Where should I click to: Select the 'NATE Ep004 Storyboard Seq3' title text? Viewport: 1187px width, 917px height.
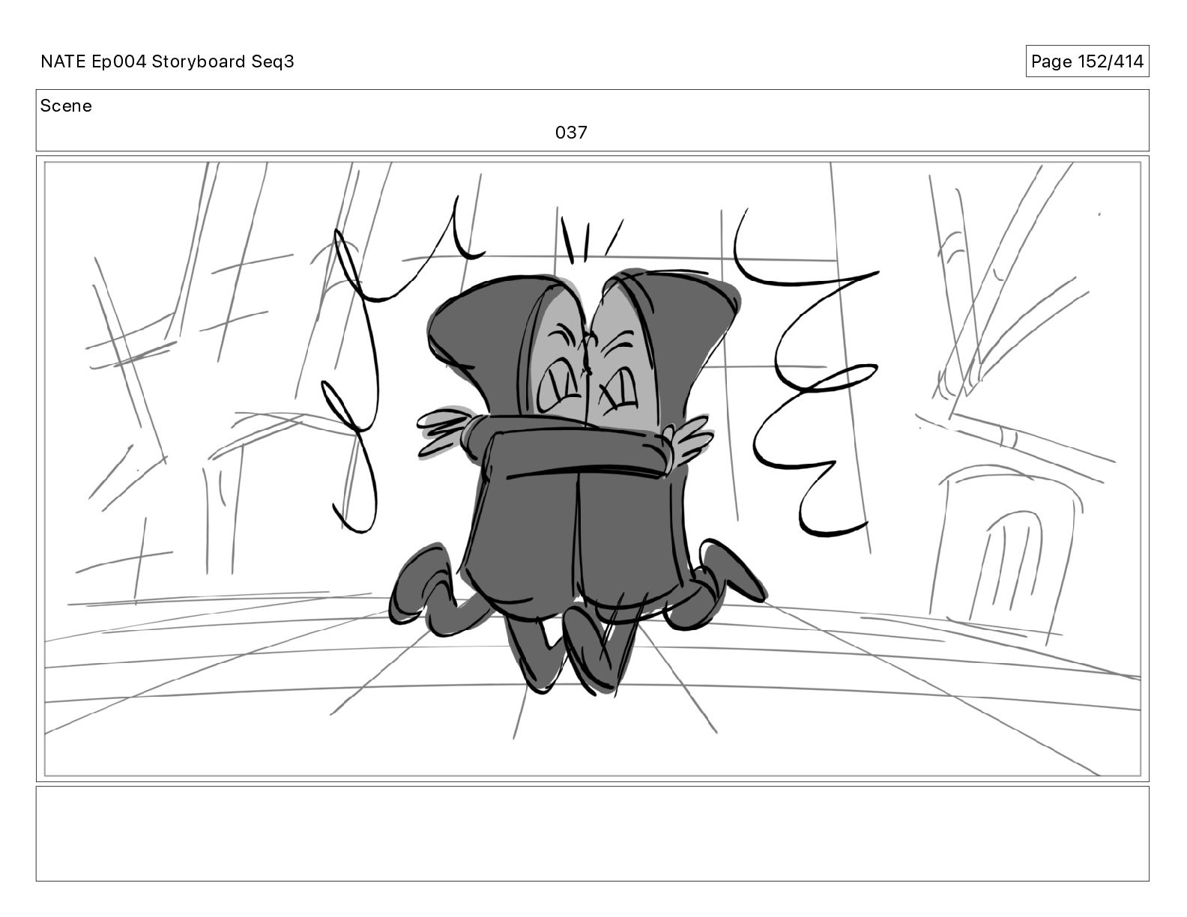pos(167,61)
